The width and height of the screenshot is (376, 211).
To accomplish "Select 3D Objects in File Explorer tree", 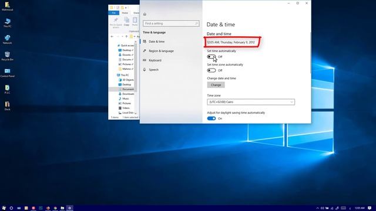I will pos(126,80).
